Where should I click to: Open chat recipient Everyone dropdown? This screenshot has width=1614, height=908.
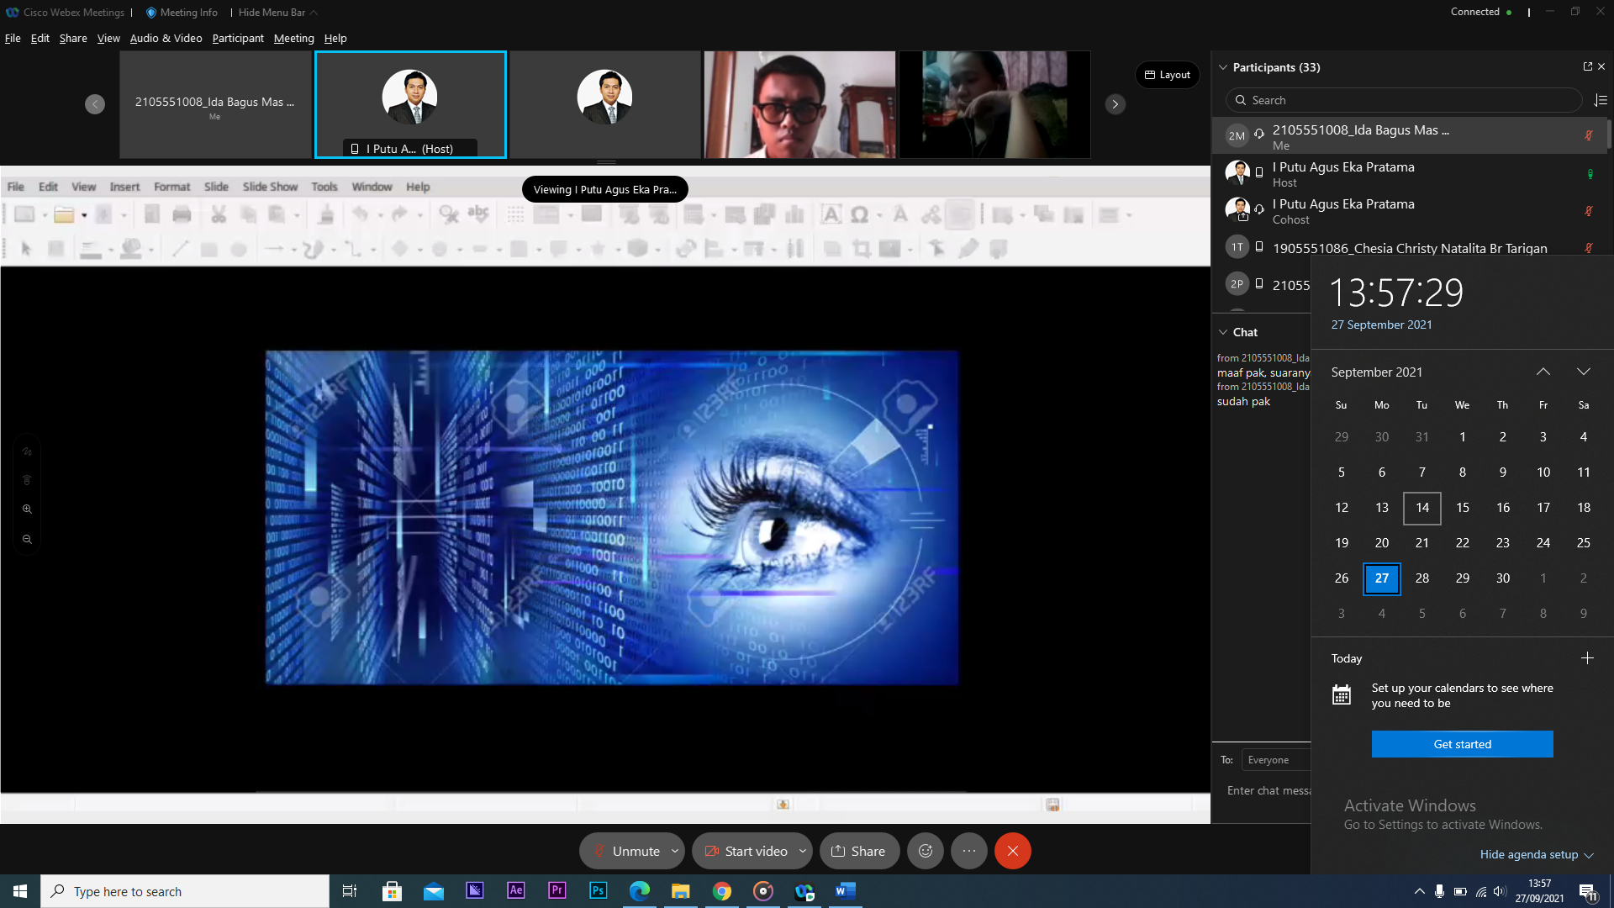point(1276,760)
